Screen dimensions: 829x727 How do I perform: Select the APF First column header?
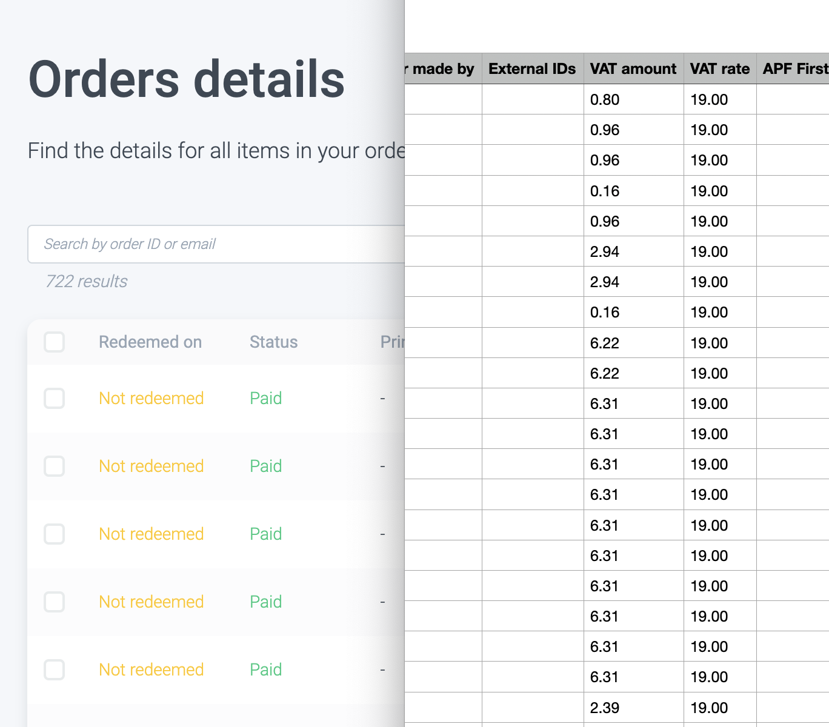[794, 69]
